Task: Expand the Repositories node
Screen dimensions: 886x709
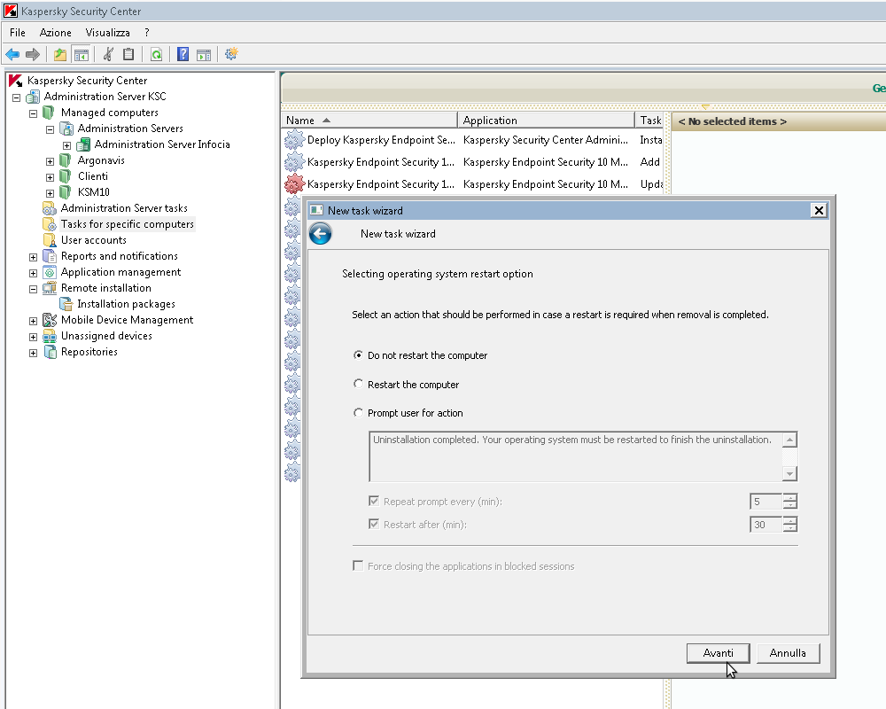Action: 34,353
